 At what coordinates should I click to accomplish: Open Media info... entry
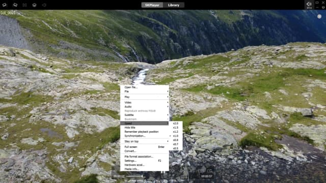tap(145, 169)
